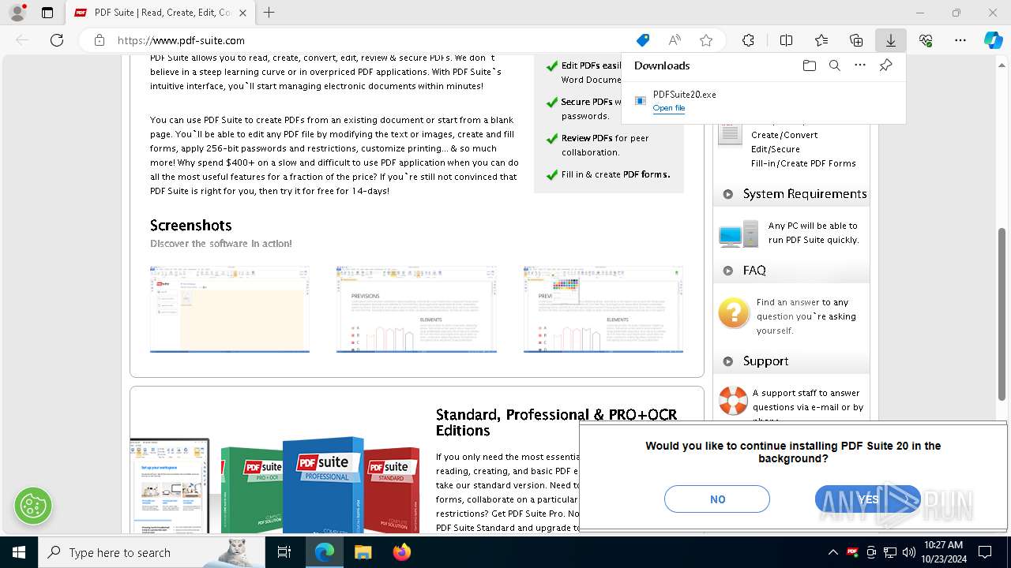Go back with the browser arrow

[22, 40]
